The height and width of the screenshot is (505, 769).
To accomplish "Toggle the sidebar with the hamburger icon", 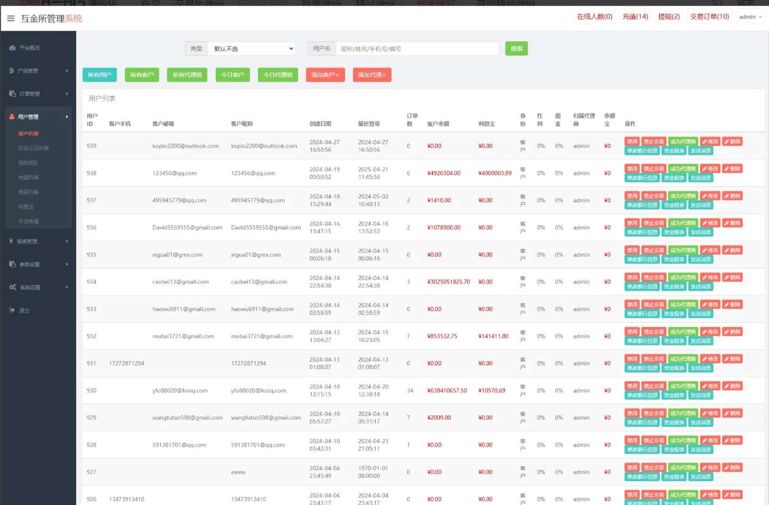I will [x=11, y=18].
